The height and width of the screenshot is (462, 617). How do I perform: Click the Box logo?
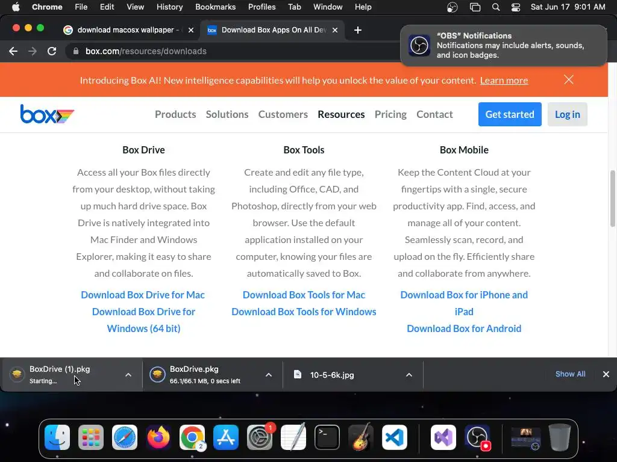point(47,114)
